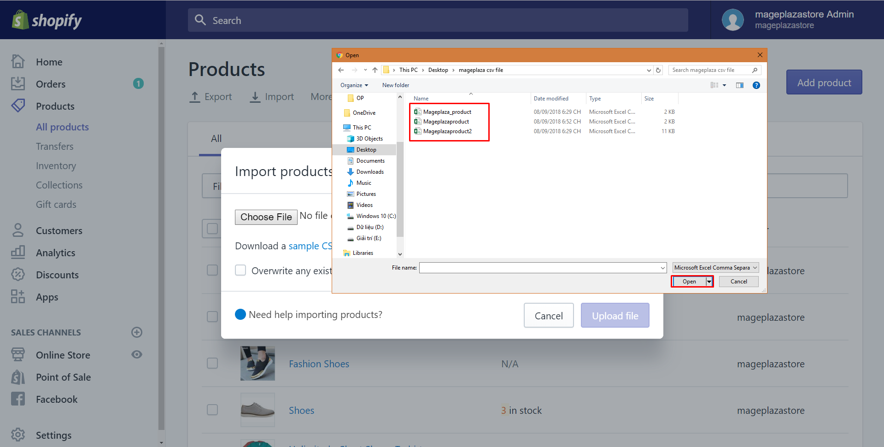Tick the Shoes row checkbox
This screenshot has height=447, width=884.
click(x=212, y=410)
